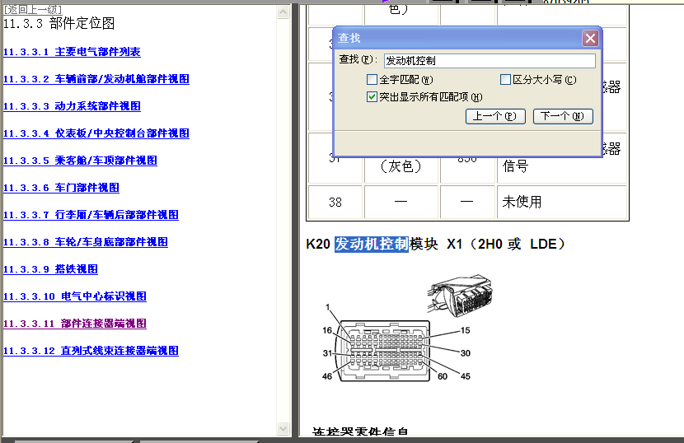Uncheck 突出显示所有匹配项 checkbox
684x443 pixels.
(372, 97)
